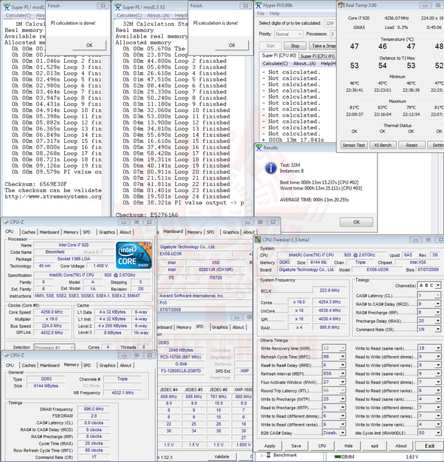444x462 pixels.
Task: Open the Write to Precharge (tWTP) dropdown
Action: click(342, 399)
